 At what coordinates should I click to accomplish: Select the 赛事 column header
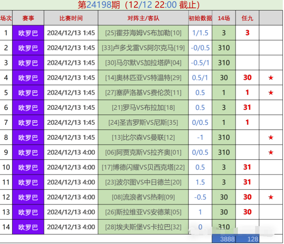[28, 18]
